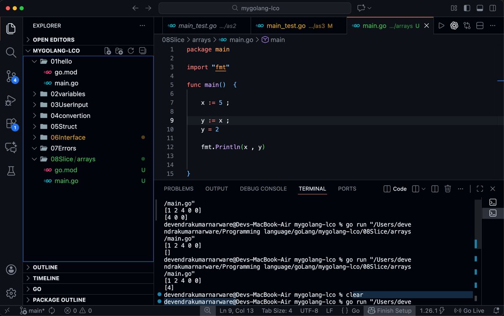
Task: Click the main* git branch indicator
Action: (x=32, y=311)
